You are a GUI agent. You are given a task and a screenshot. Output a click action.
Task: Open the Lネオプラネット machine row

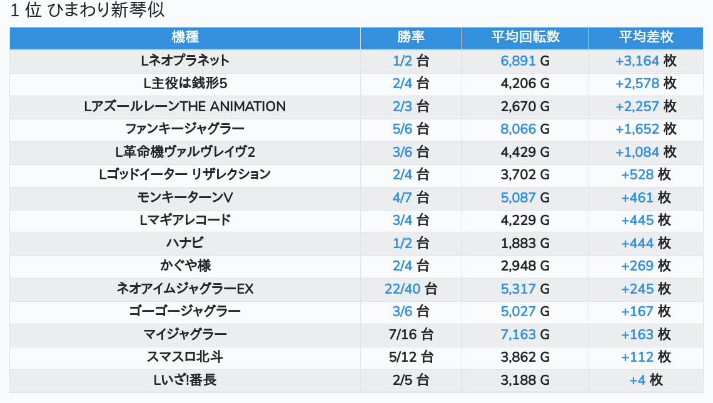click(x=185, y=61)
